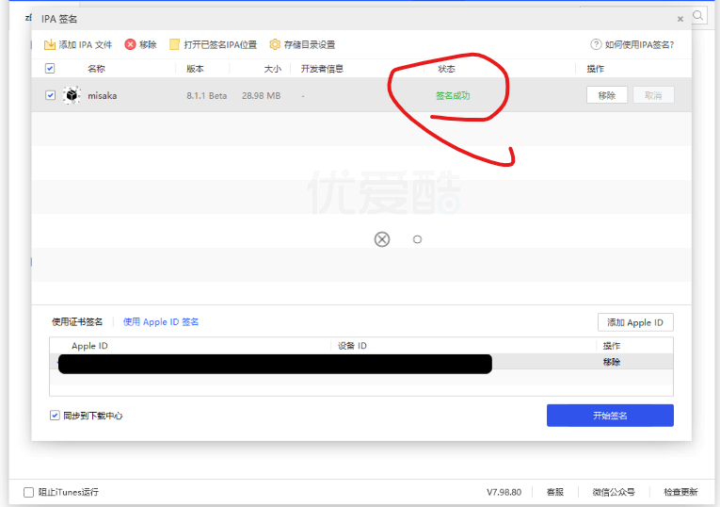The image size is (720, 507).
Task: Click version 8.1.1 Beta cell
Action: click(x=207, y=95)
